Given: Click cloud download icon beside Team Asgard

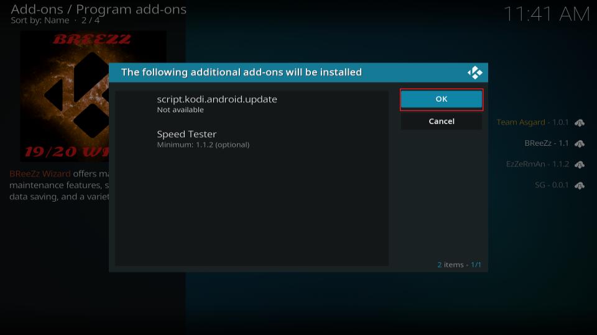Looking at the screenshot, I should click(580, 123).
